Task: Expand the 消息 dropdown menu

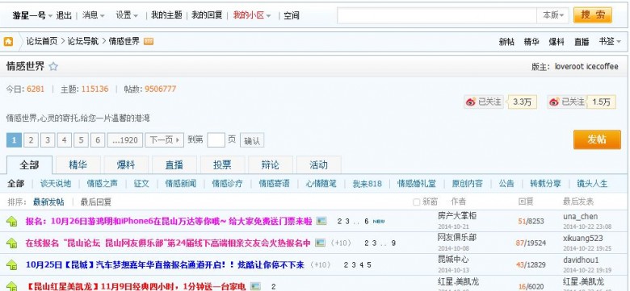Action: tap(94, 15)
